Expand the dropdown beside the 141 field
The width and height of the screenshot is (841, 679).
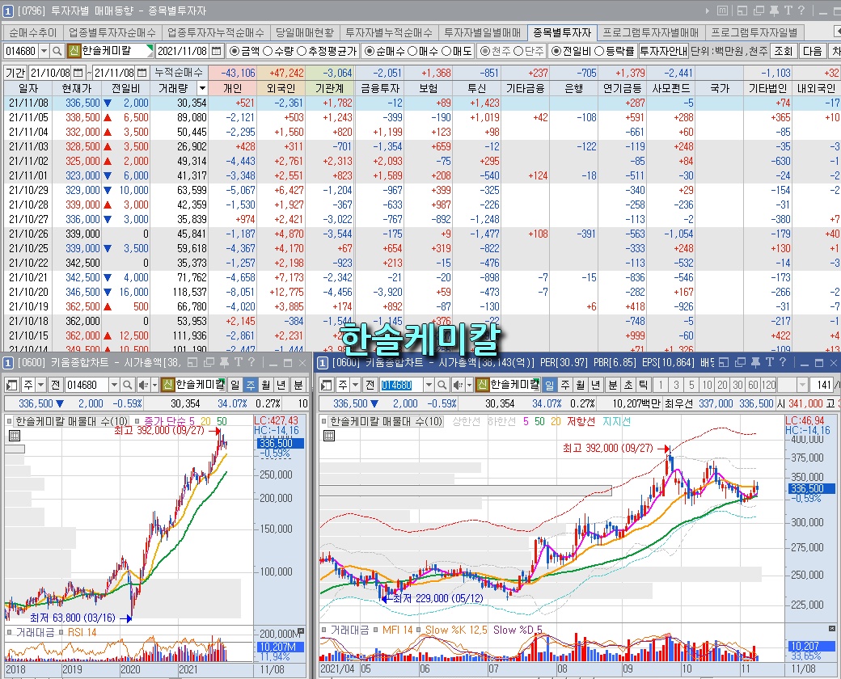[x=802, y=385]
